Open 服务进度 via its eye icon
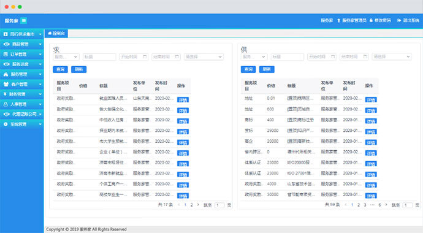423x233 pixels. click(7, 64)
